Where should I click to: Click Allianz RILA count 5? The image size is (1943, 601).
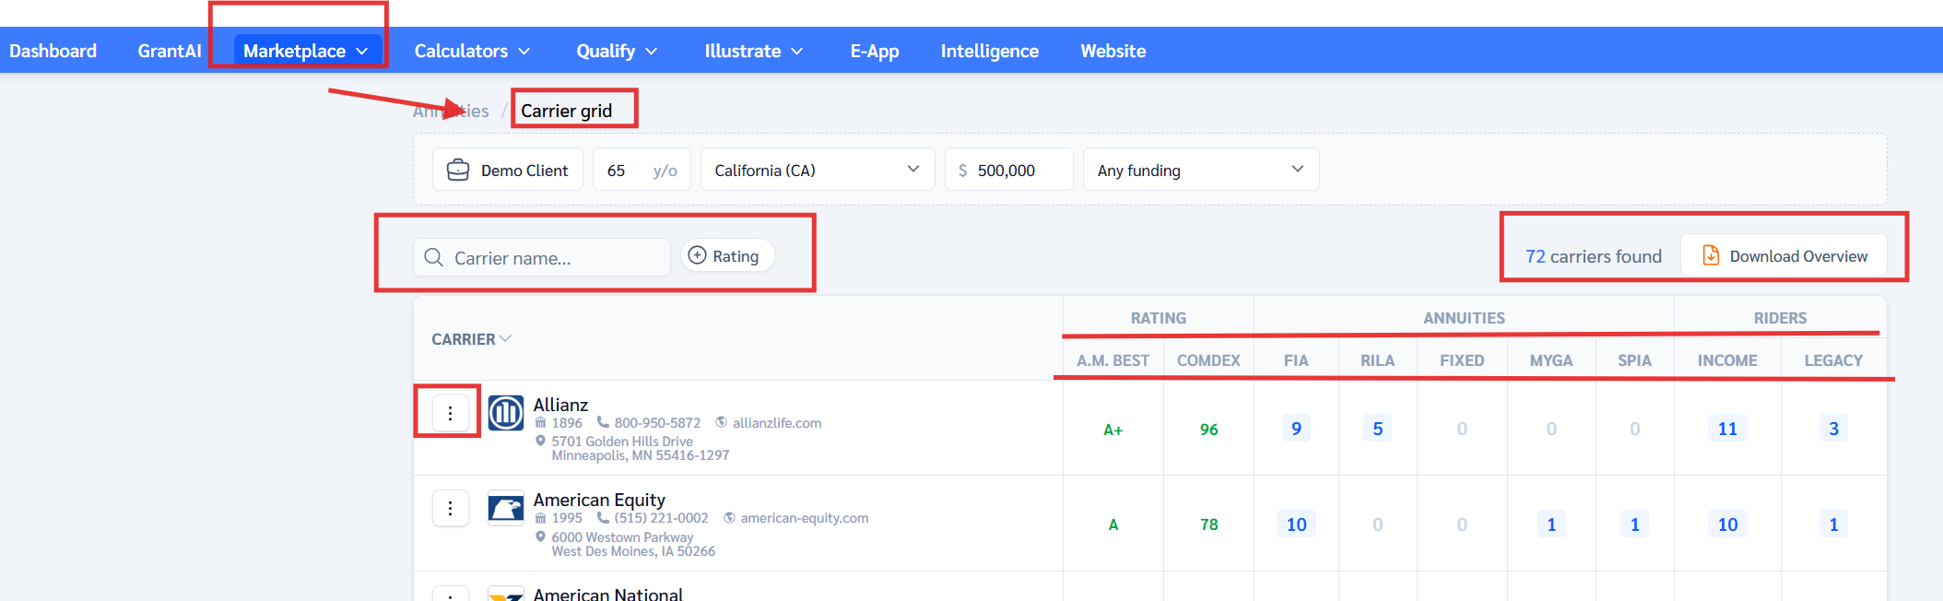(x=1377, y=428)
